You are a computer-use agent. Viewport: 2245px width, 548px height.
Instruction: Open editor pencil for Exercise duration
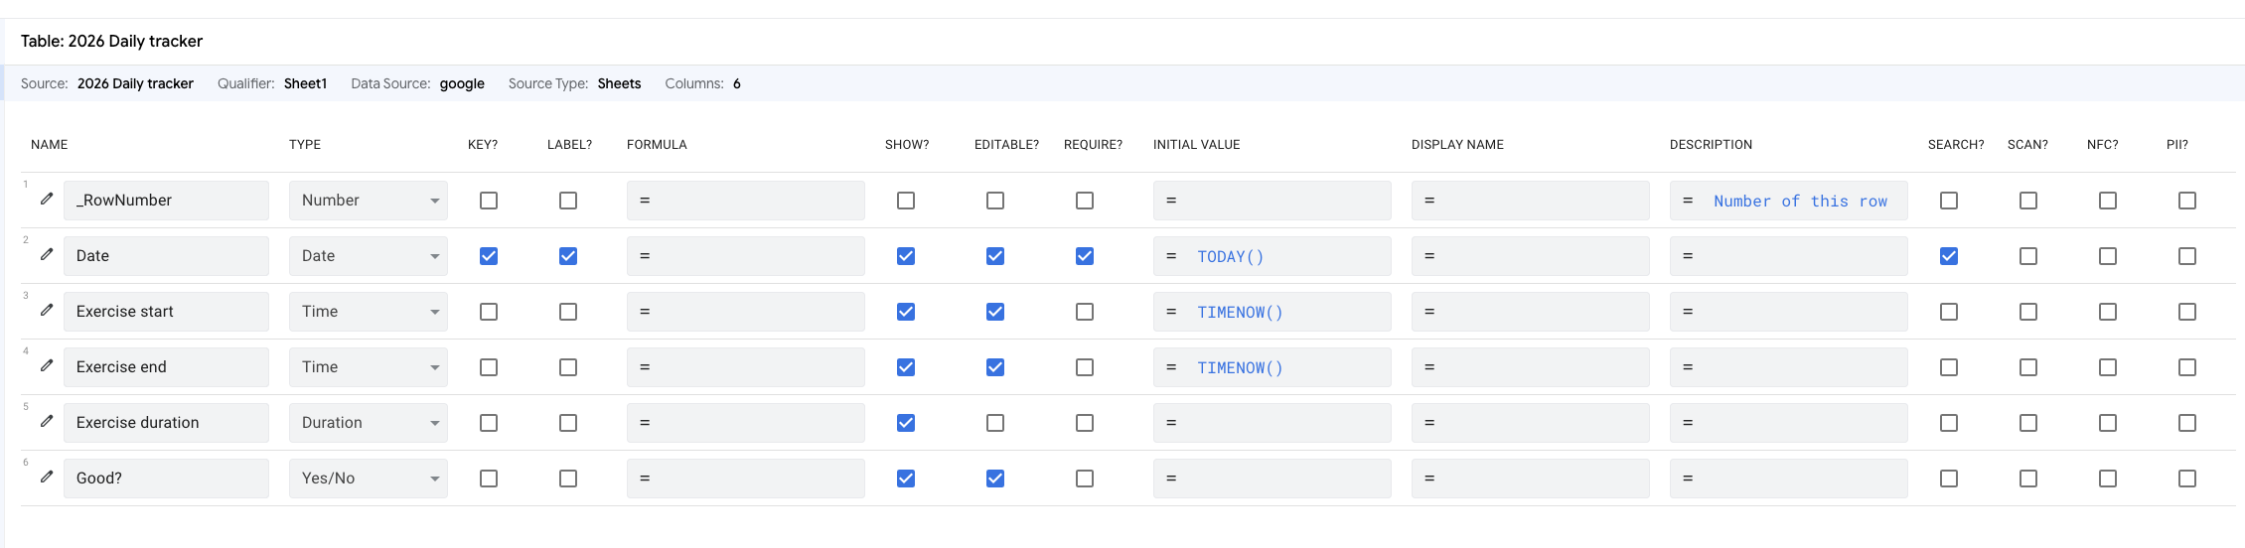pos(47,422)
